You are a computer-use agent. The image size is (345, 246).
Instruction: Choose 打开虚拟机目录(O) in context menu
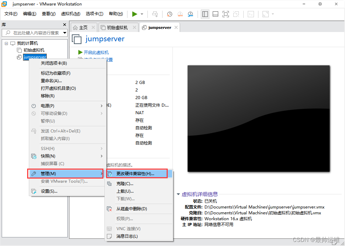point(67,88)
